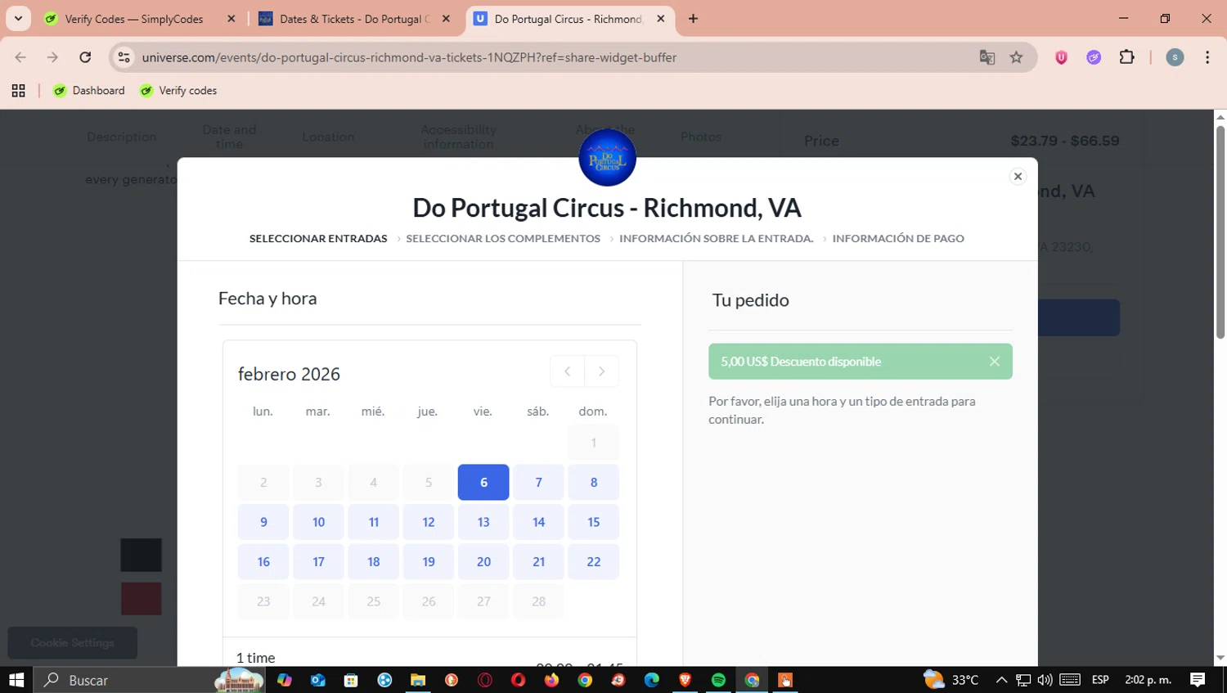The width and height of the screenshot is (1227, 693).
Task: View site information icon in address bar
Action: [x=124, y=57]
